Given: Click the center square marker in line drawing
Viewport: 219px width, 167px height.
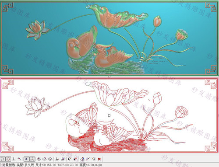Looking at the screenshot, I should pyautogui.click(x=109, y=115).
